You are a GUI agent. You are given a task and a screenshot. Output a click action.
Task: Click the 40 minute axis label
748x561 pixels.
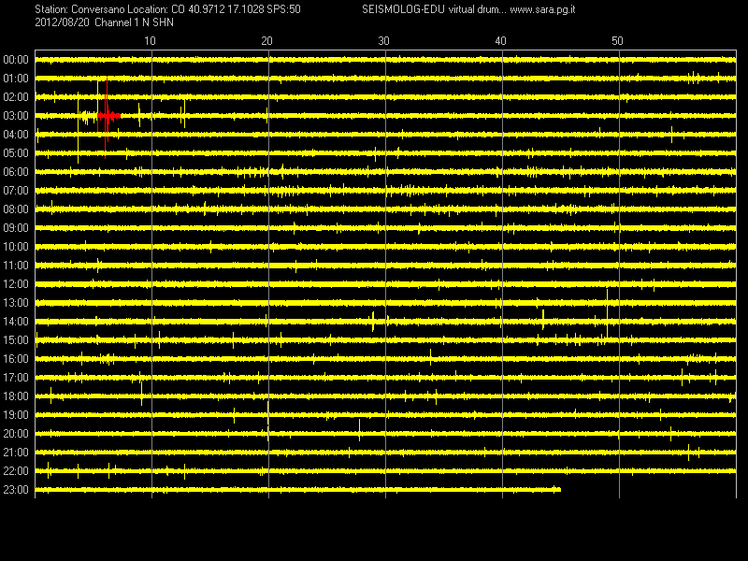click(500, 41)
